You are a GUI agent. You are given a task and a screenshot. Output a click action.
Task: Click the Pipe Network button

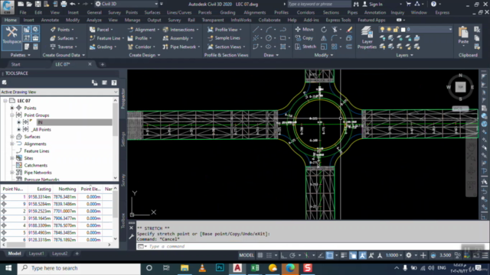[181, 47]
